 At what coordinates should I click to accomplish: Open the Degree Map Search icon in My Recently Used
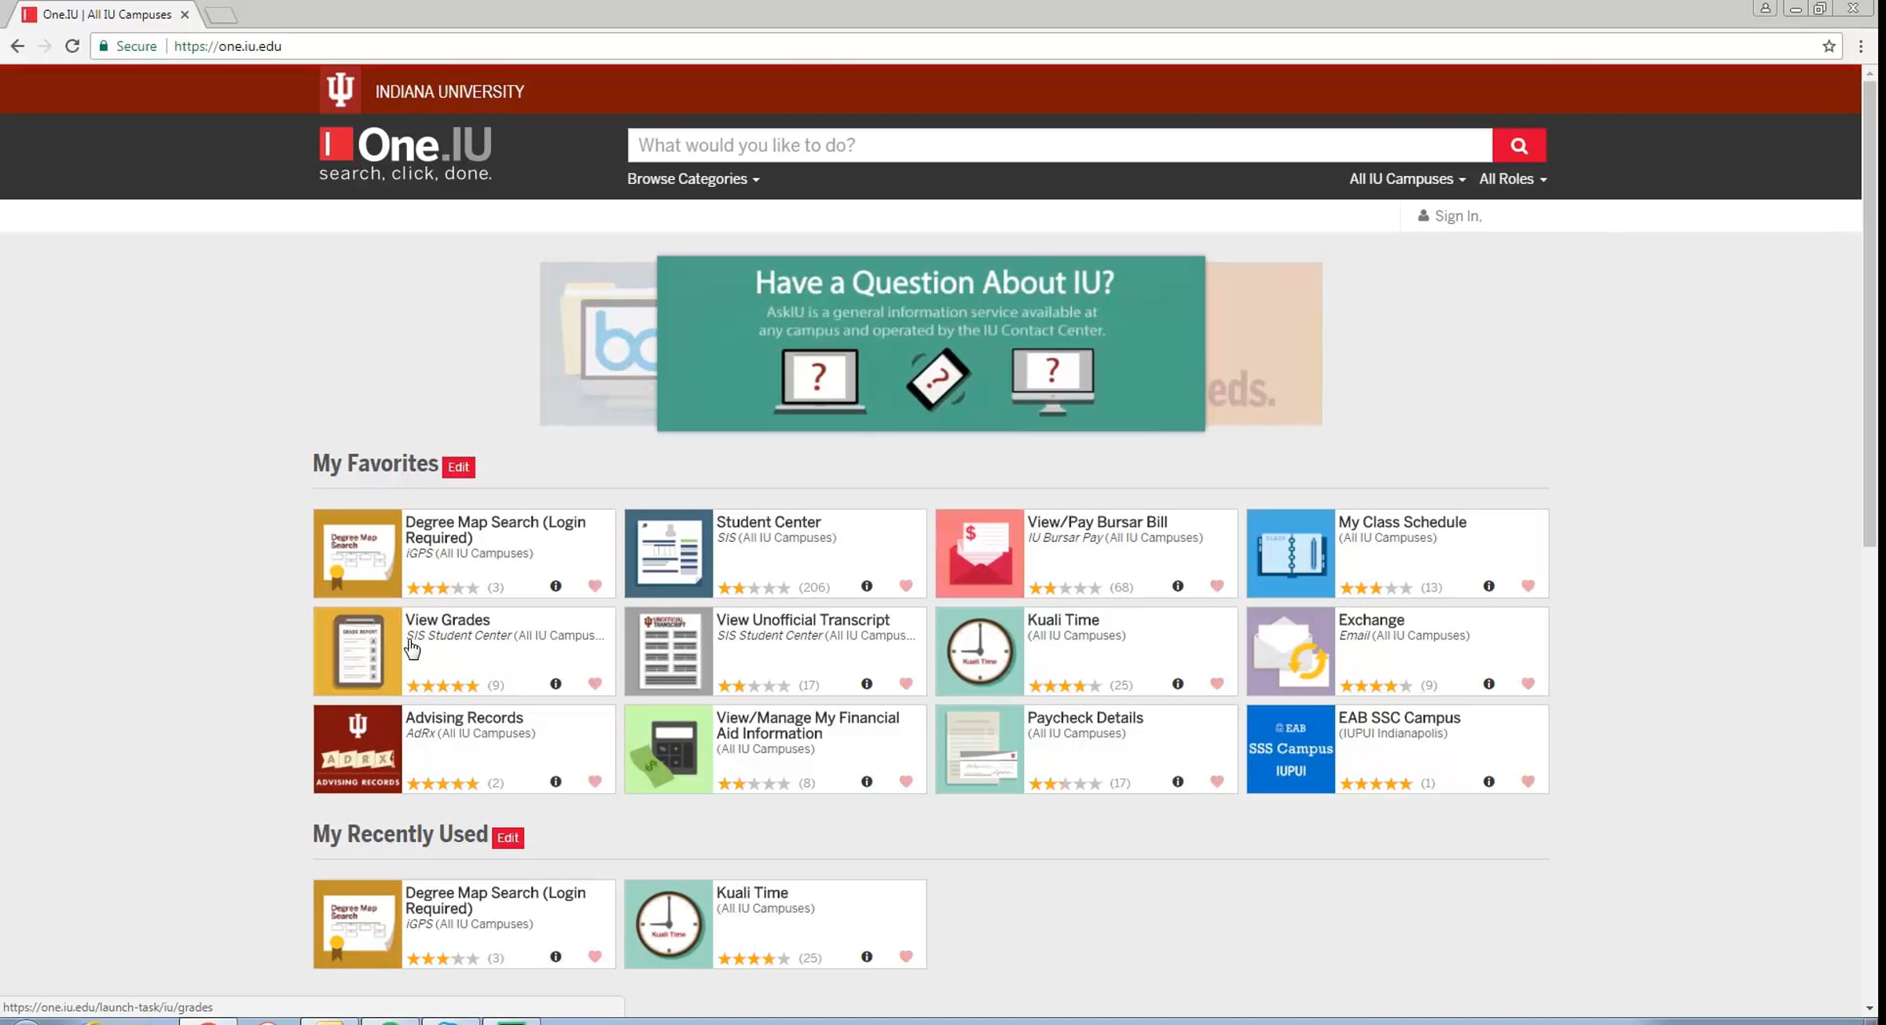(358, 924)
